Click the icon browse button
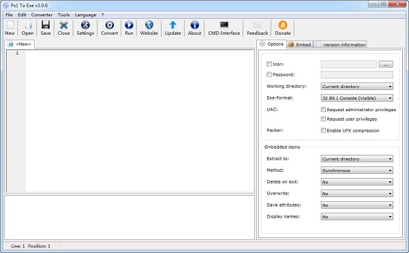Screen dimensions: 409x253 coord(386,64)
